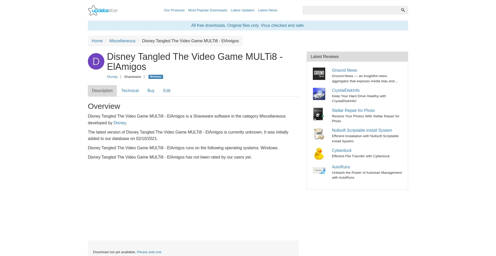Click Keep Your Hard Drive Healthy description
Viewport: 496px width, 256px height.
click(359, 98)
